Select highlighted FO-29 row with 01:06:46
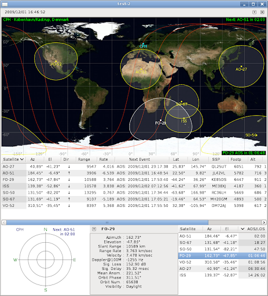This screenshot has width=268, height=296. [222, 256]
